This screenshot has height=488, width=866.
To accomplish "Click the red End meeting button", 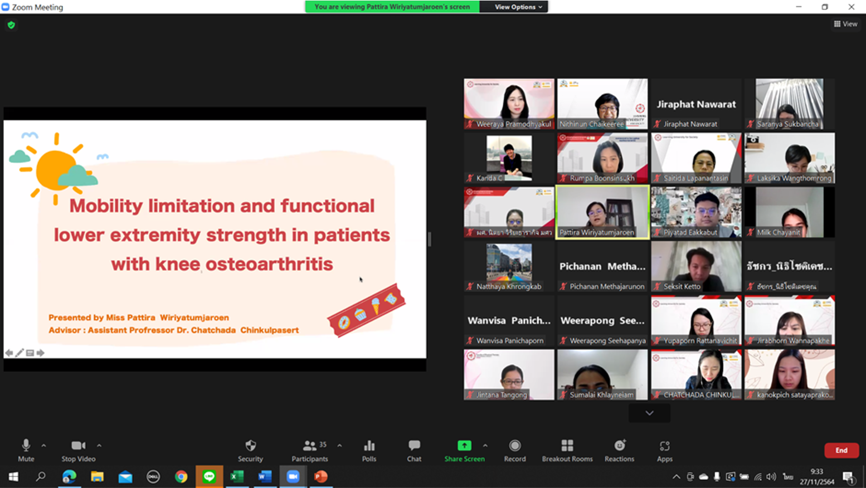I will click(841, 450).
